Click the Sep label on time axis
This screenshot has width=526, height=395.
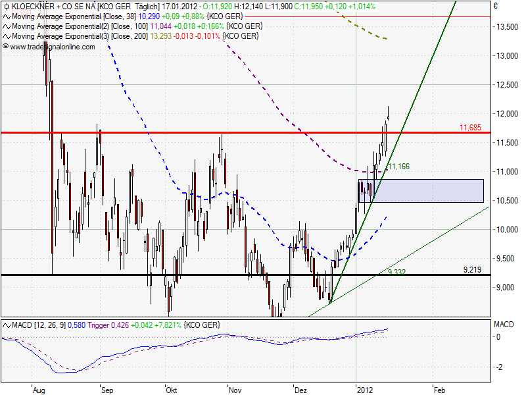107,390
